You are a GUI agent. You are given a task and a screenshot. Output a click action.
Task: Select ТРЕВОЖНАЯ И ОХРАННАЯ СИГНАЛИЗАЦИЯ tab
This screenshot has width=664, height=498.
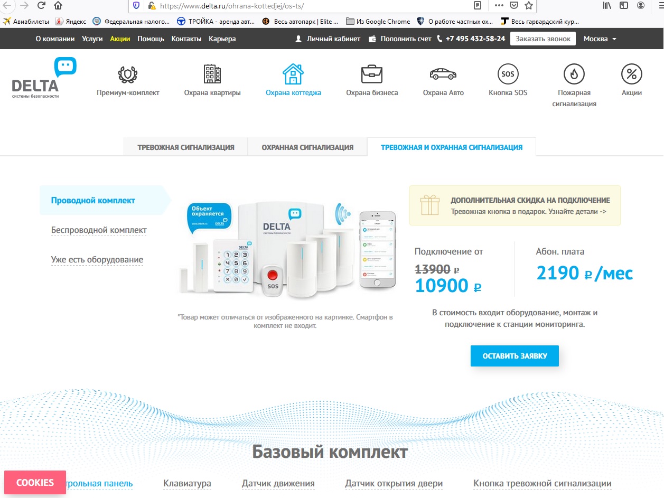(x=452, y=147)
